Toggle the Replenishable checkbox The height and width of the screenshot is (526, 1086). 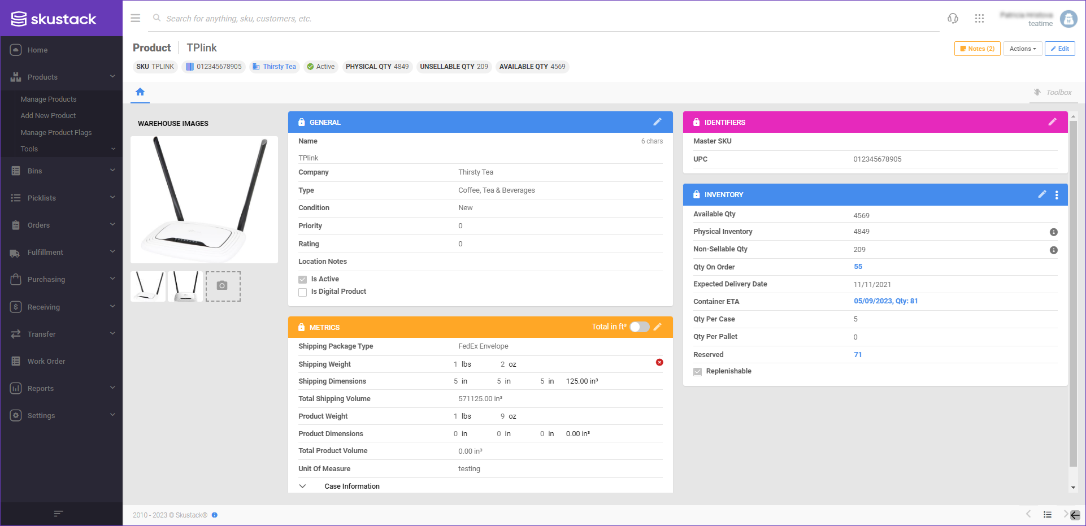point(698,372)
